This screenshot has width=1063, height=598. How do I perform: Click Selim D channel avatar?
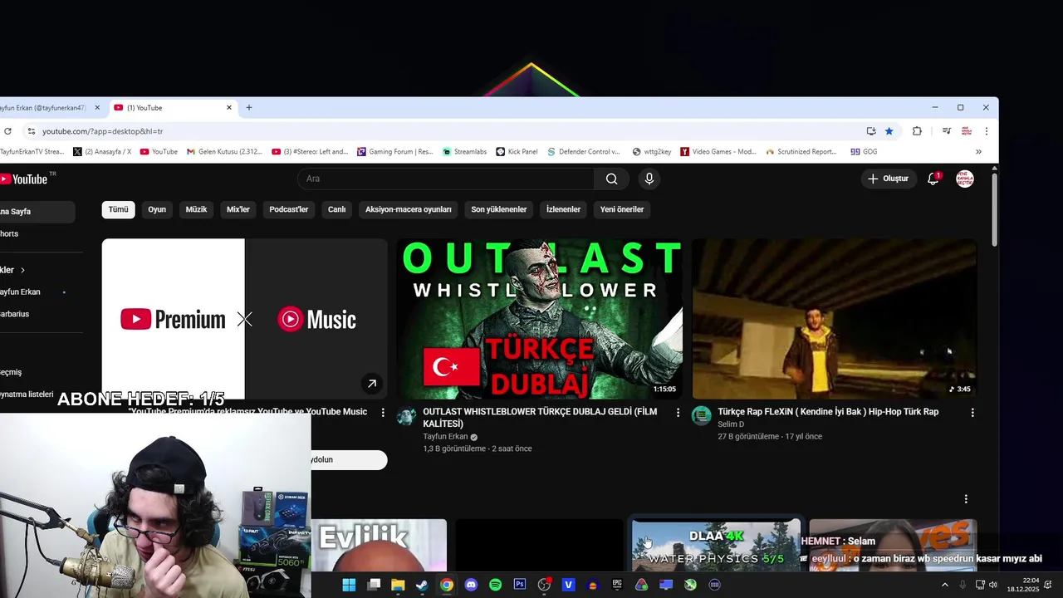[702, 416]
